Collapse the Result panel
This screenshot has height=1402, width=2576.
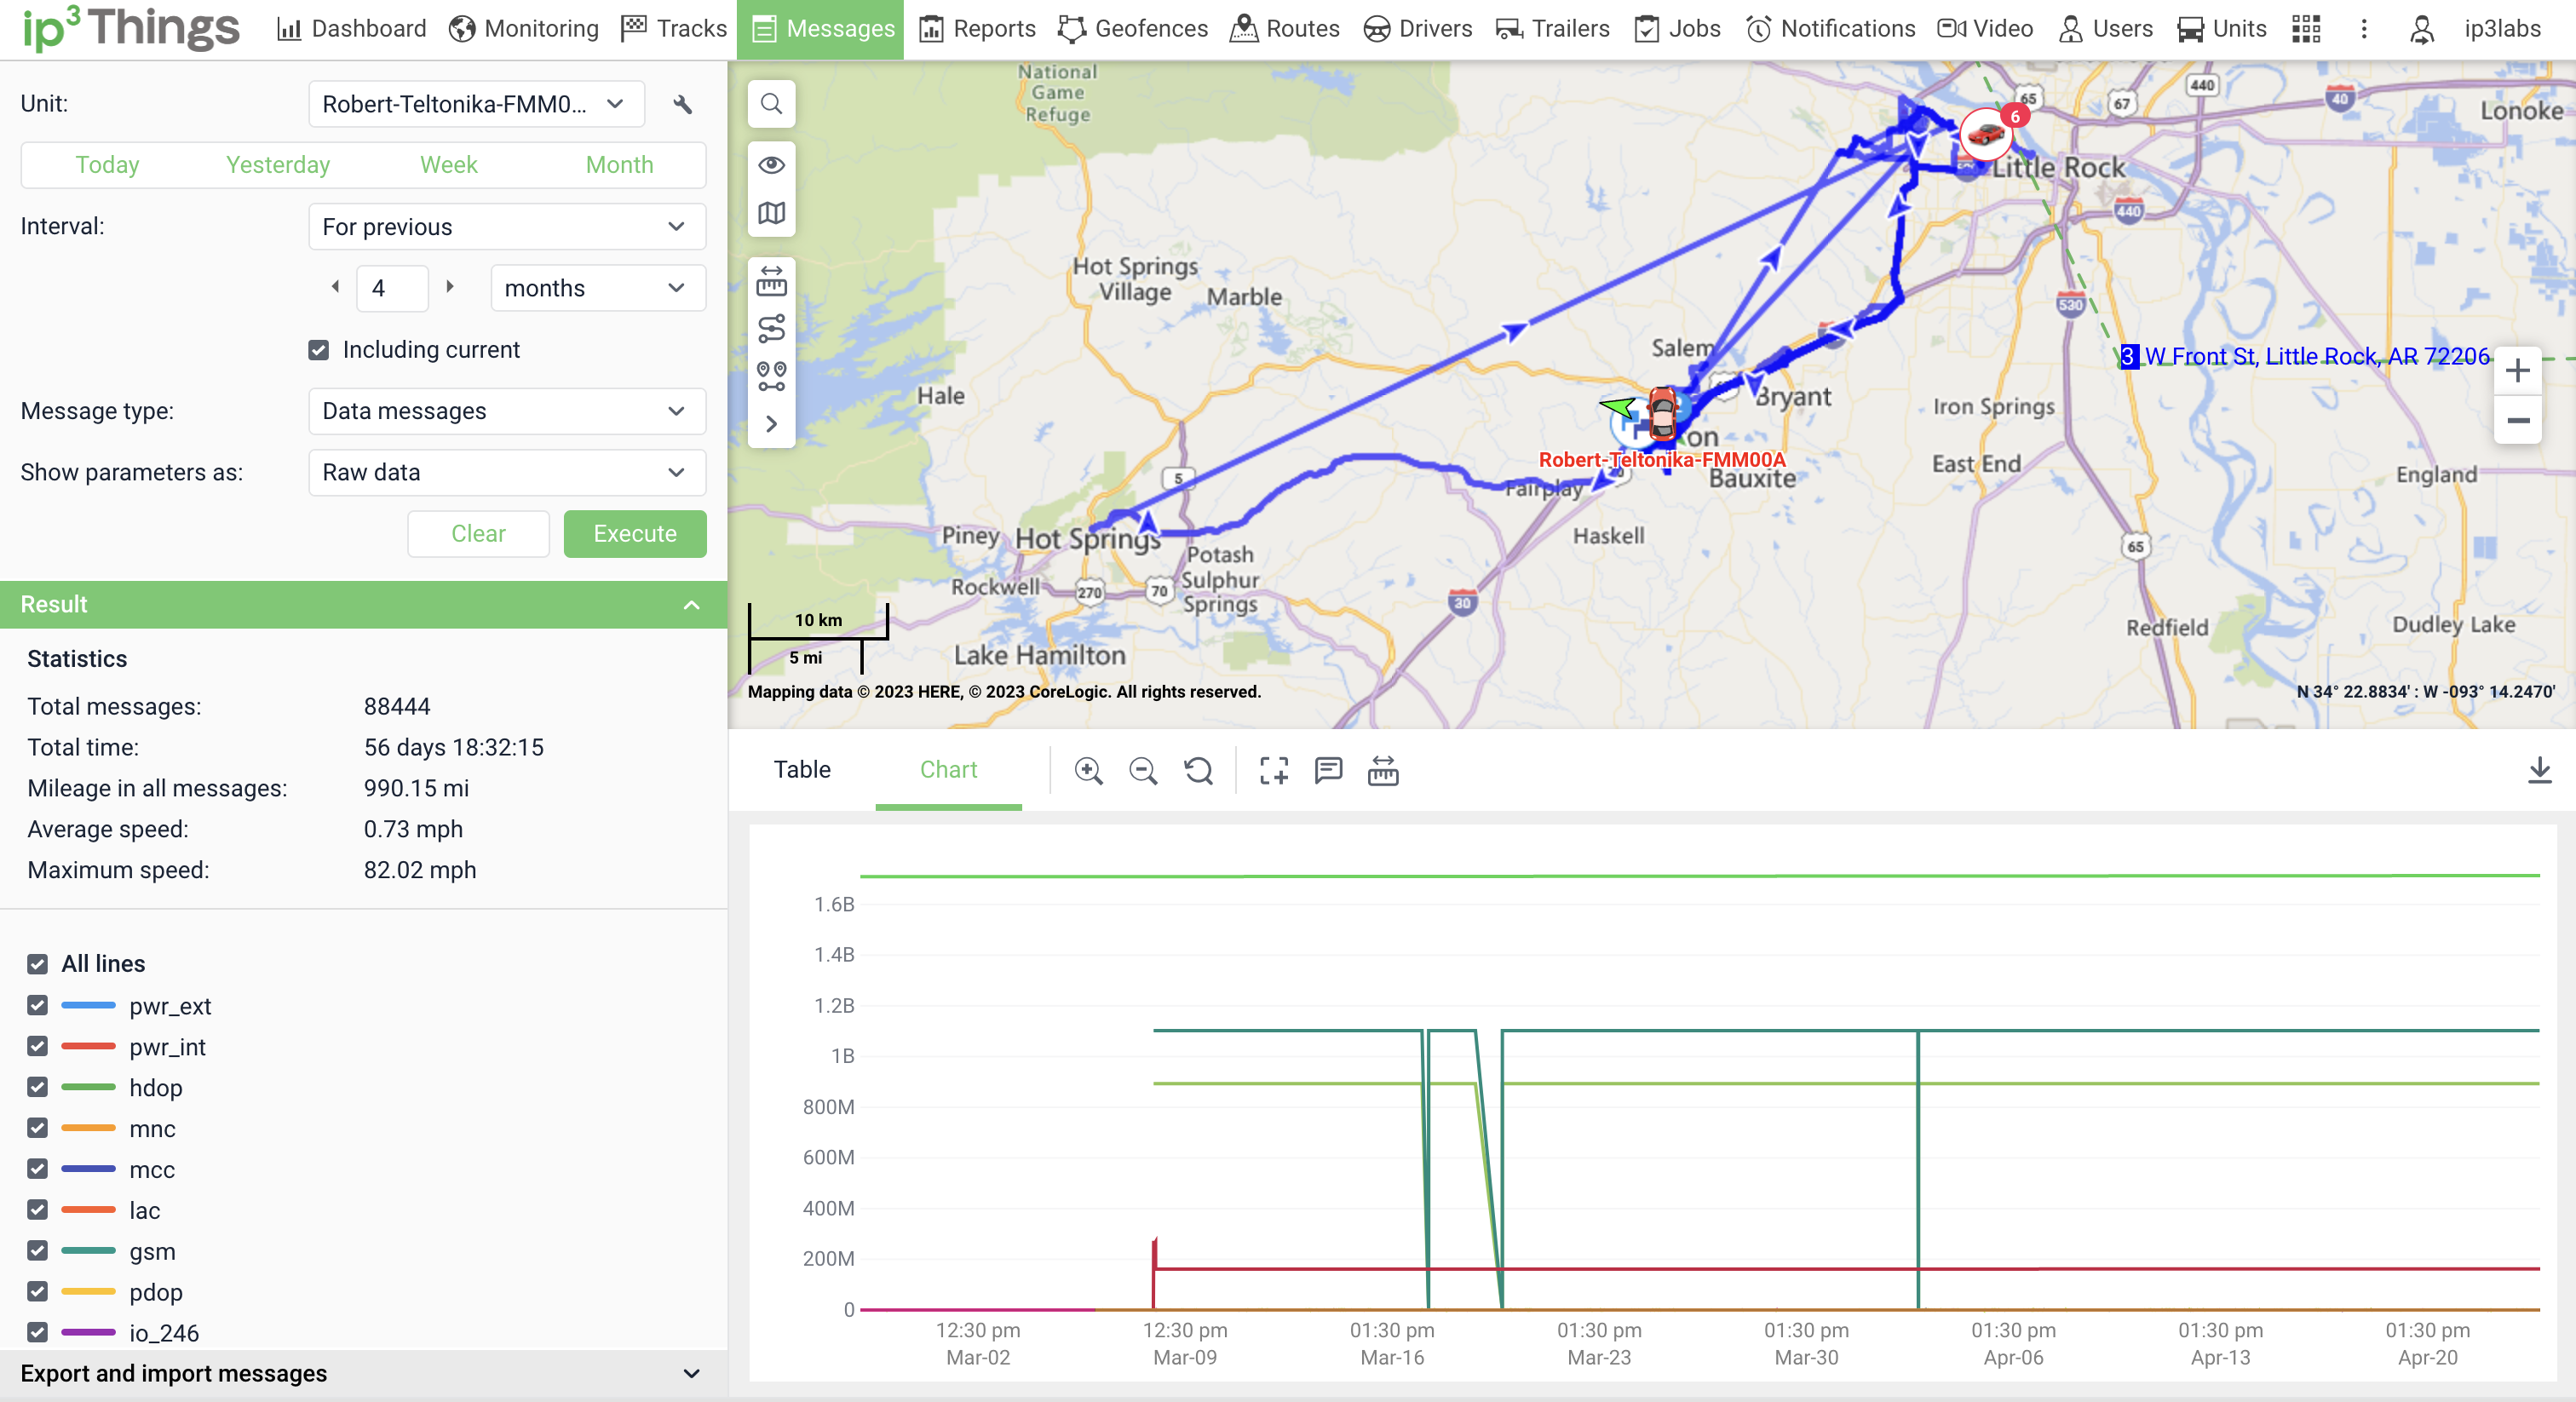pos(691,605)
